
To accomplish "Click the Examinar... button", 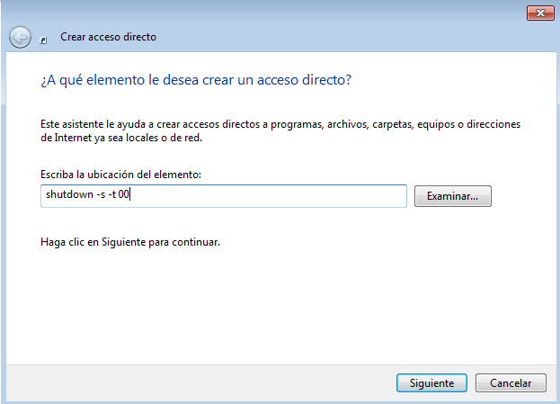I will pyautogui.click(x=452, y=196).
